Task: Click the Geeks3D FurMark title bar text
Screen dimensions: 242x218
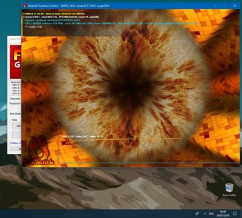Action: pos(68,6)
